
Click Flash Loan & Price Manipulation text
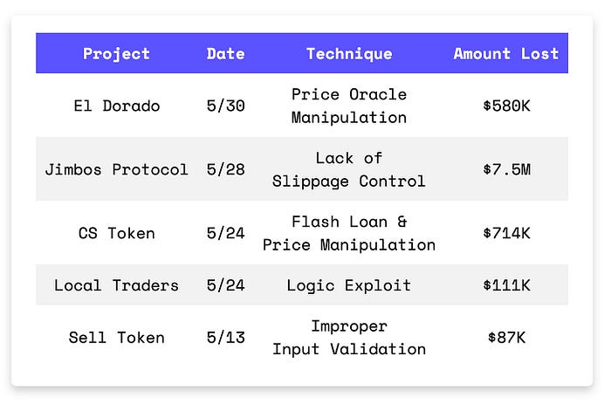coord(349,233)
